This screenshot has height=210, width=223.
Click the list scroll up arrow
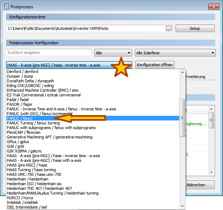click(182, 72)
